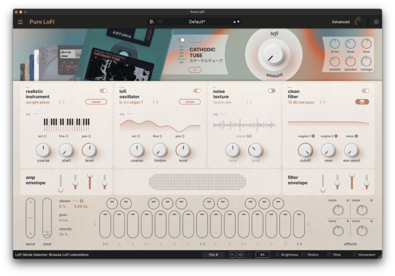The width and height of the screenshot is (395, 276).
Task: Click the Movement macro knob
Action: pyautogui.click(x=354, y=255)
